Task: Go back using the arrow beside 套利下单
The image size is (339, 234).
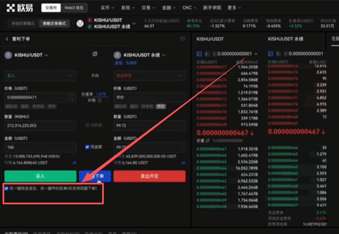Action: (x=7, y=39)
